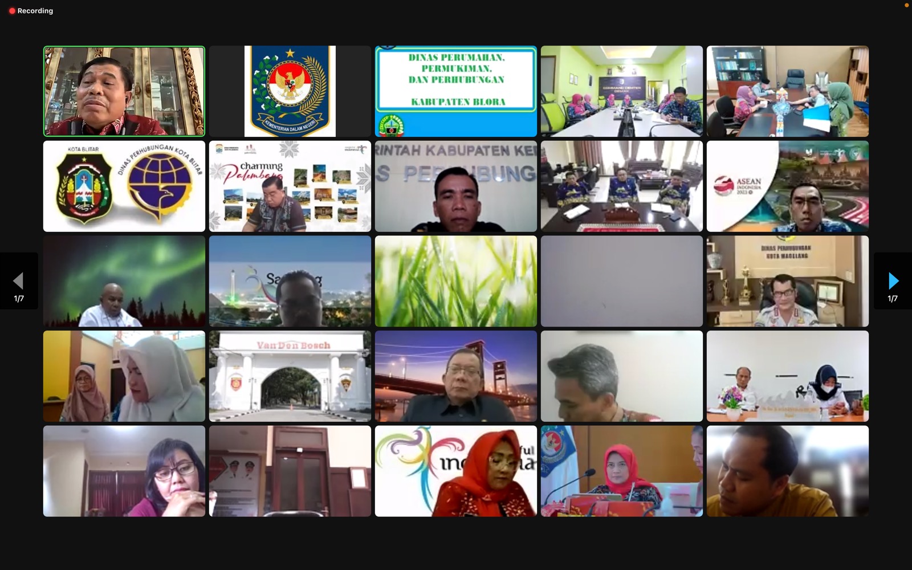
Task: Choose the Command Center meeting room tile
Action: [x=621, y=91]
